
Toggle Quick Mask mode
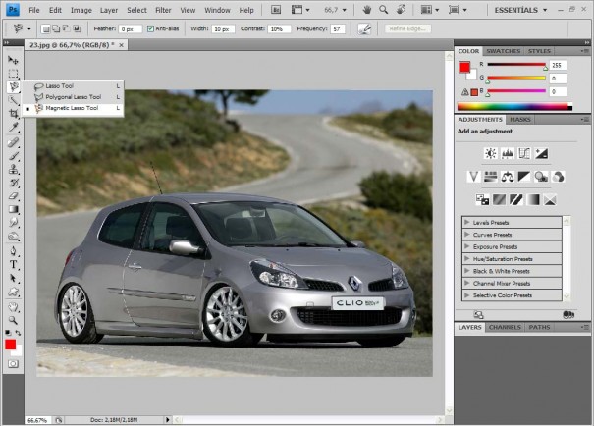[x=13, y=364]
